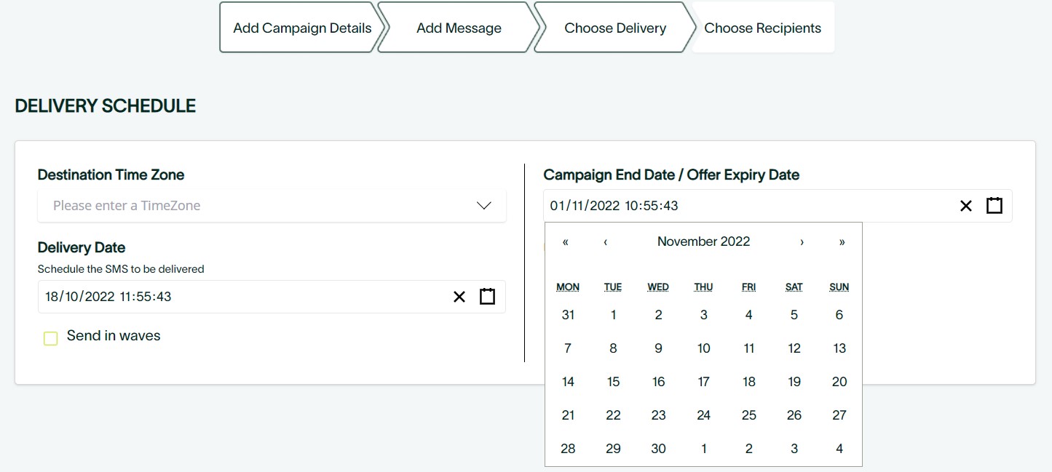Choose November 7 in the calendar
This screenshot has width=1052, height=472.
[569, 348]
